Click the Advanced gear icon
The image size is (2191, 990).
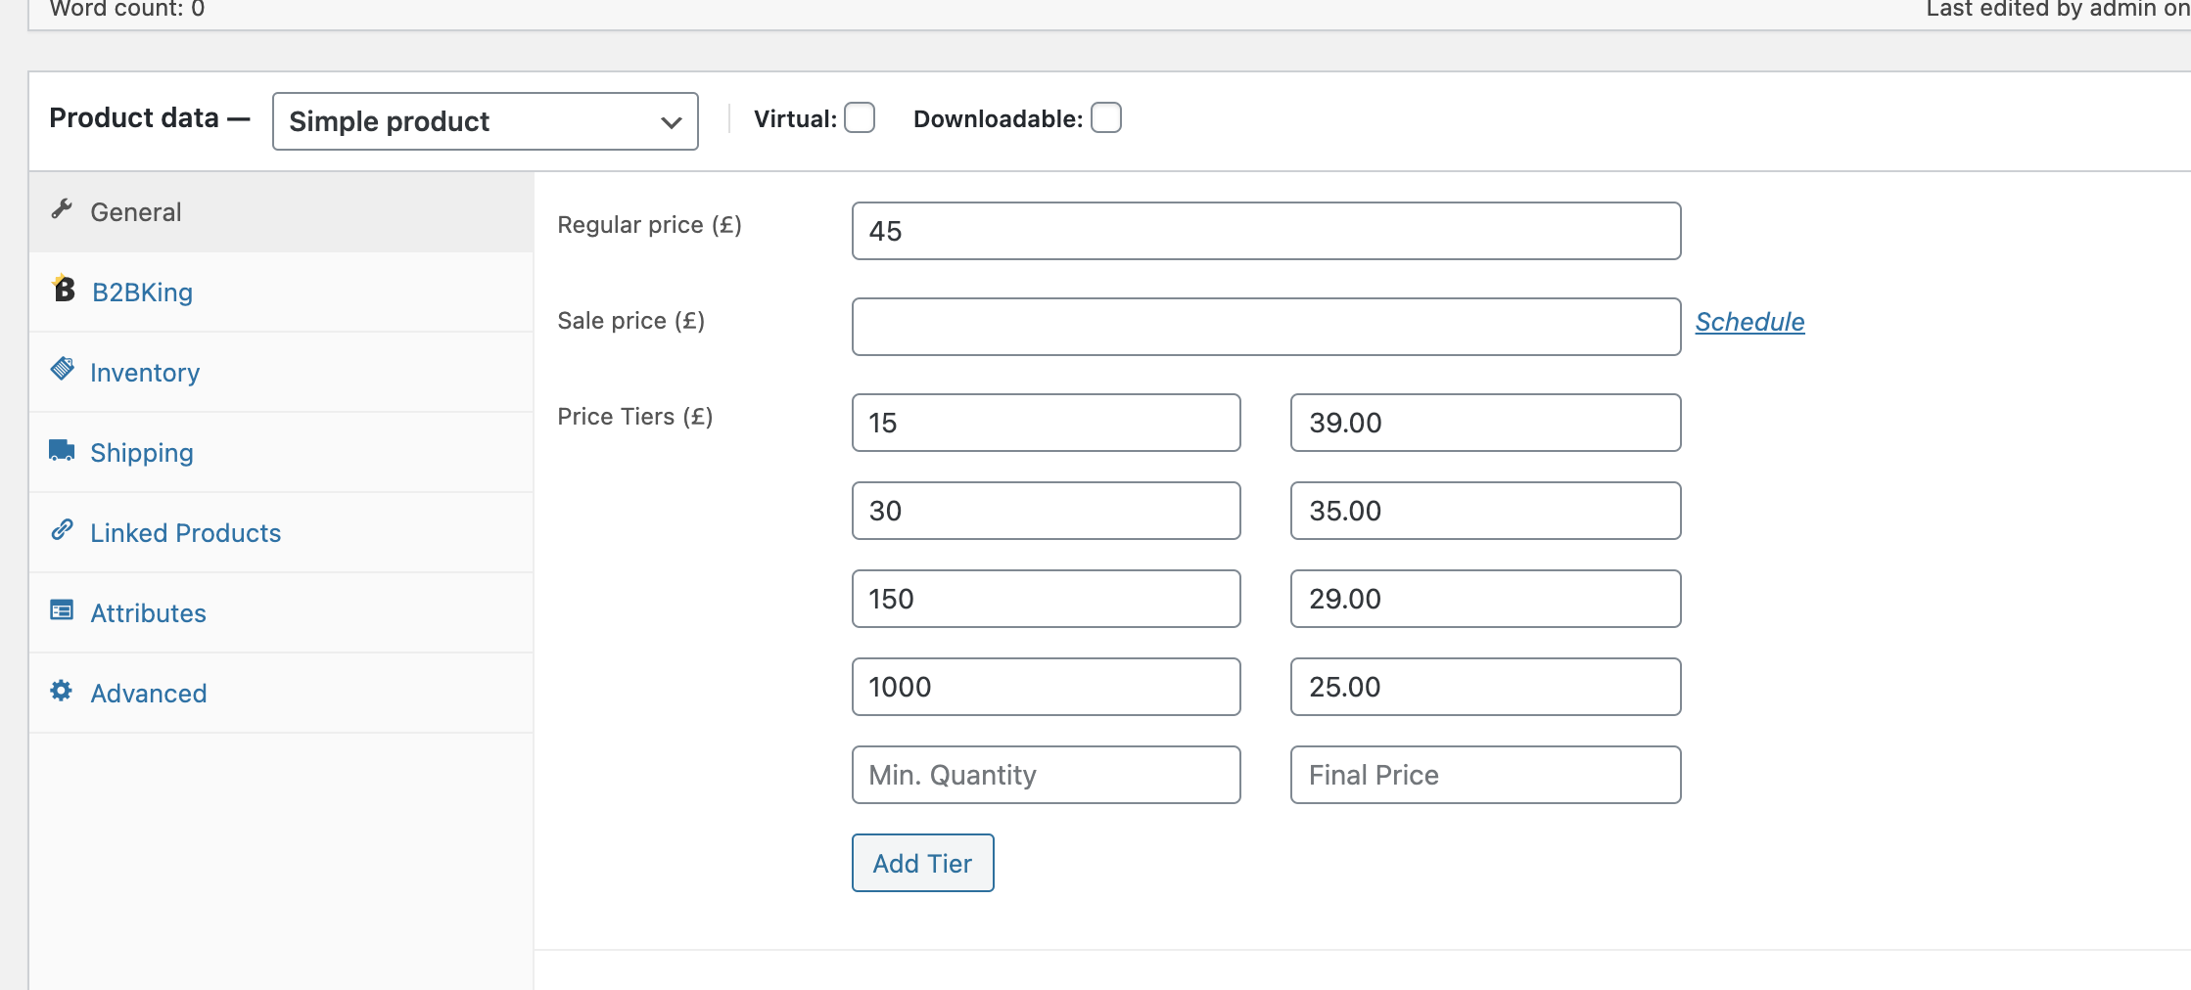(62, 690)
